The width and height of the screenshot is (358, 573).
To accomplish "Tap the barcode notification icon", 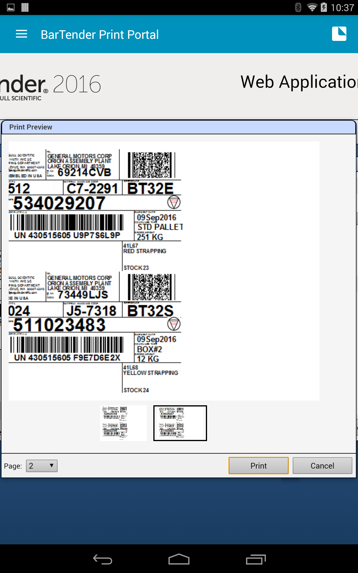I will tap(25, 7).
